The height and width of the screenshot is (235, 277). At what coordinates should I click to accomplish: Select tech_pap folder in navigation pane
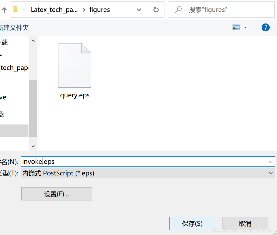(x=14, y=68)
